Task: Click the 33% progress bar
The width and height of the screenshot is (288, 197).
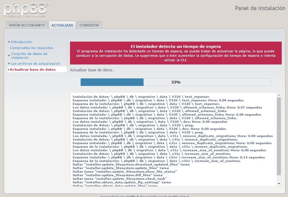Action: coord(176,82)
